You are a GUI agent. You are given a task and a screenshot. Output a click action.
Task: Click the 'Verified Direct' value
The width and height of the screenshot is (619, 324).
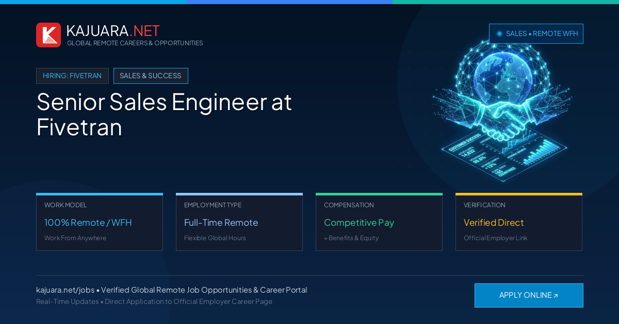(x=494, y=223)
